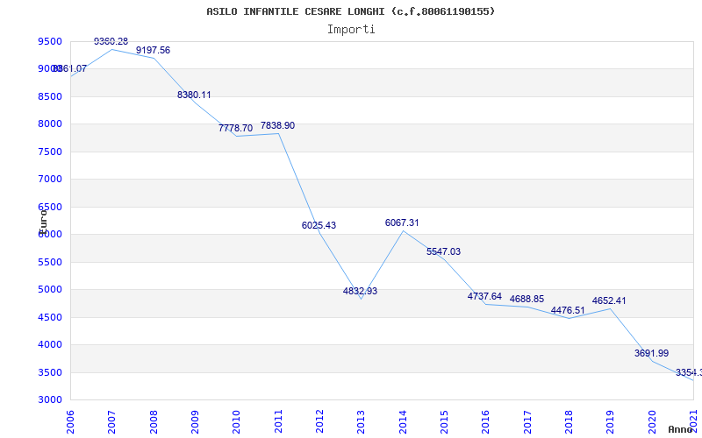
Task: Select data label 6067.31
Action: (402, 223)
